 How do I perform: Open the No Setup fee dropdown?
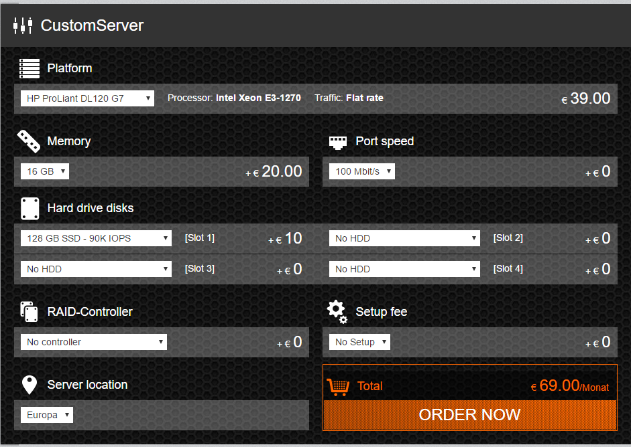click(359, 342)
